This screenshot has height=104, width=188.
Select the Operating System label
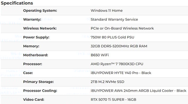[40, 11]
